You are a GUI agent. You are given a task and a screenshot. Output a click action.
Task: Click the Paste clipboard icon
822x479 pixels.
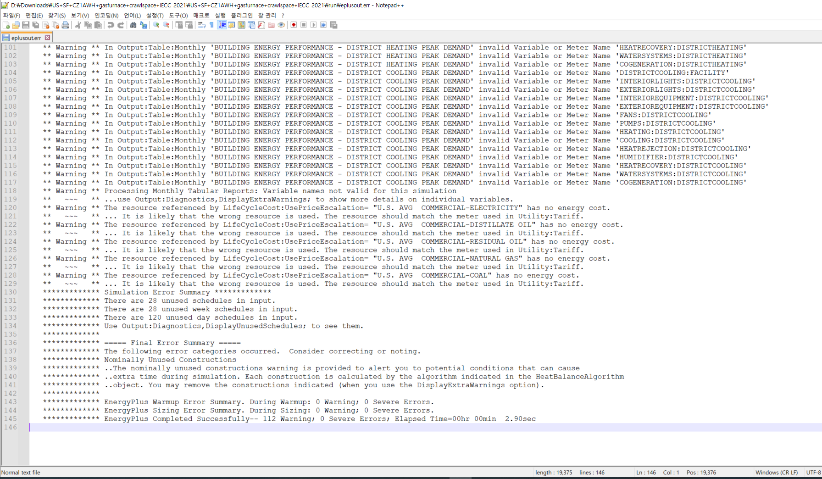[x=98, y=25]
